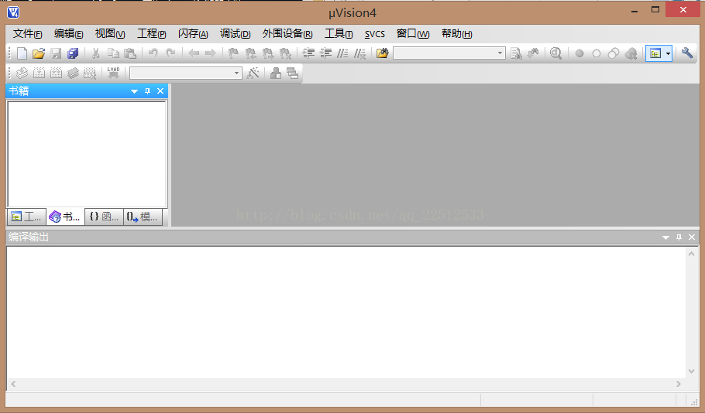Click the Open file folder icon

pos(39,53)
